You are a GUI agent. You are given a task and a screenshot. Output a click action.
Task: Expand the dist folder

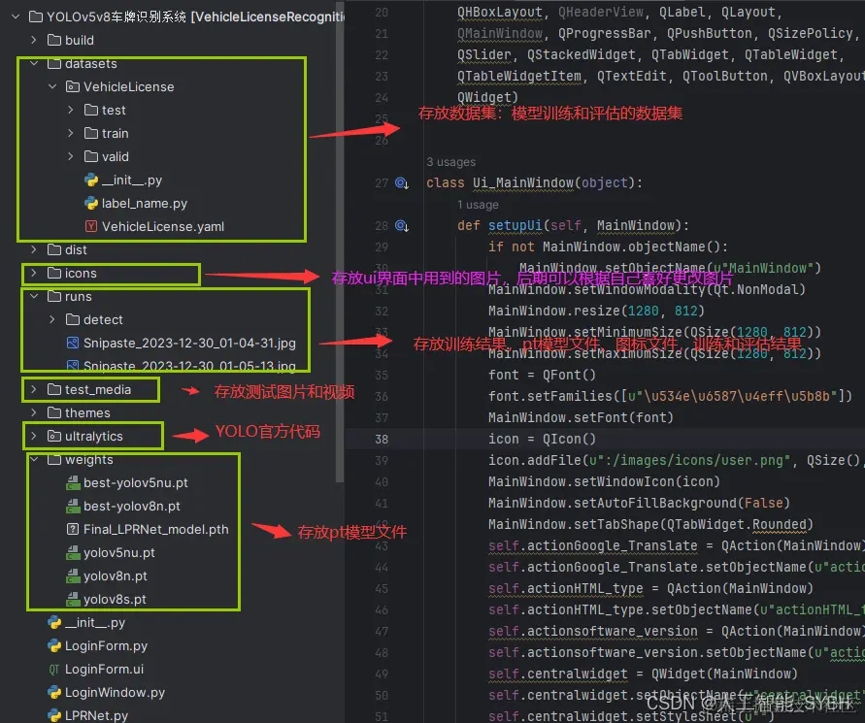pyautogui.click(x=34, y=249)
